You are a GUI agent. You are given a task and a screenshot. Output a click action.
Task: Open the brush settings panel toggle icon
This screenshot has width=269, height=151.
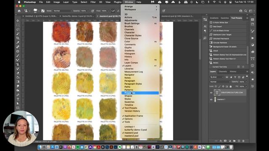pyautogui.click(x=43, y=11)
